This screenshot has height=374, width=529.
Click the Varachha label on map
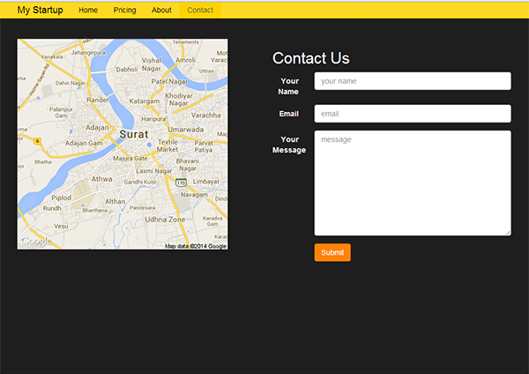click(x=205, y=115)
